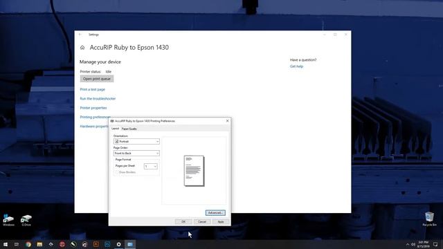Click the Printing preferences link
Viewport: 443px width, 249px height.
[x=95, y=117]
